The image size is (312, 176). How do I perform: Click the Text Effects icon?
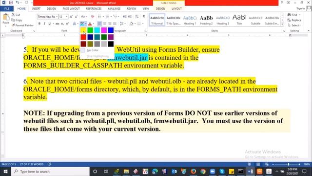[75, 24]
